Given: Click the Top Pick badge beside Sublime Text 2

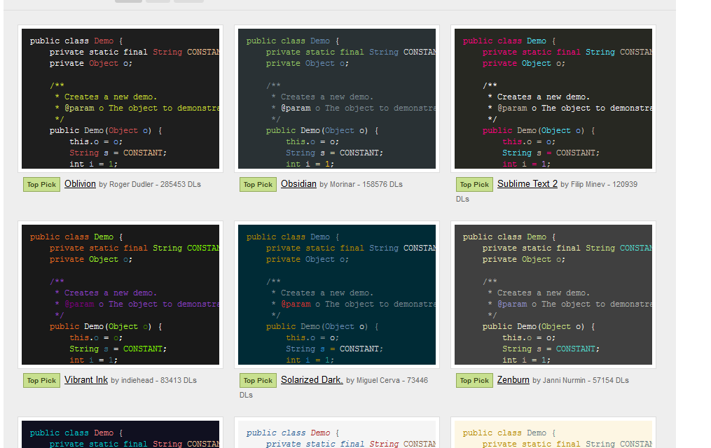Looking at the screenshot, I should click(x=474, y=184).
